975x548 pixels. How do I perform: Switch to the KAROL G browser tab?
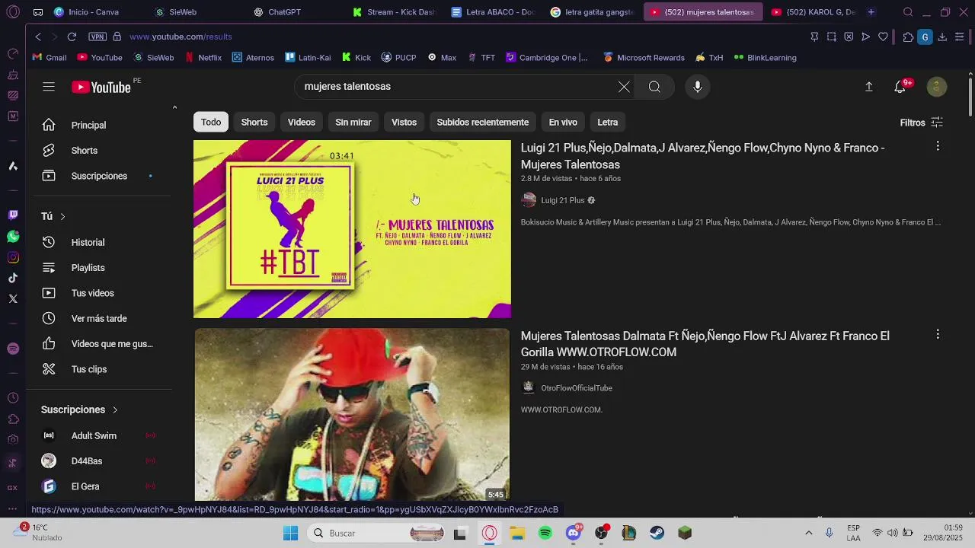coord(814,12)
